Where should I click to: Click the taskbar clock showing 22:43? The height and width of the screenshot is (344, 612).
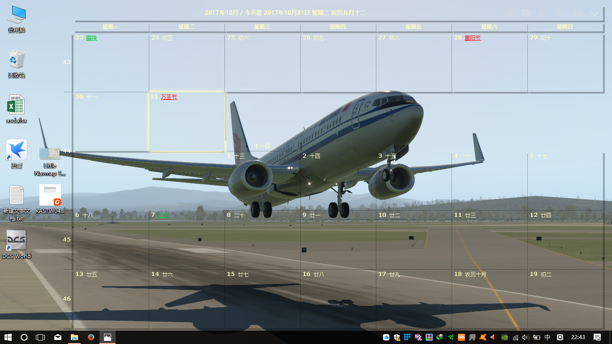click(578, 337)
